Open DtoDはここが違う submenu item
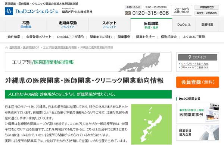The image size is (224, 145). click(x=71, y=37)
